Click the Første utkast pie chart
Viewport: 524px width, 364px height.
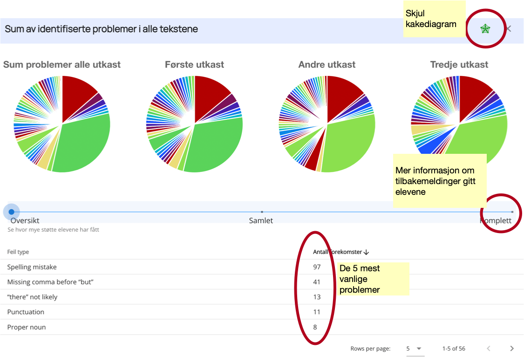coord(195,124)
